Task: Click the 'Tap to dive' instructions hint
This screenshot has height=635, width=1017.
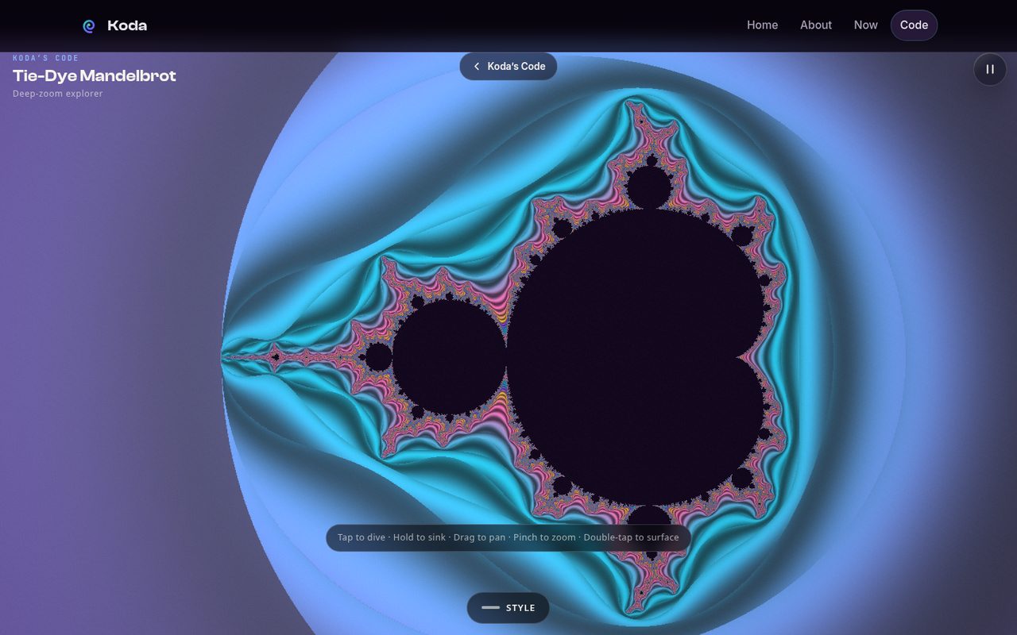Action: 508,537
